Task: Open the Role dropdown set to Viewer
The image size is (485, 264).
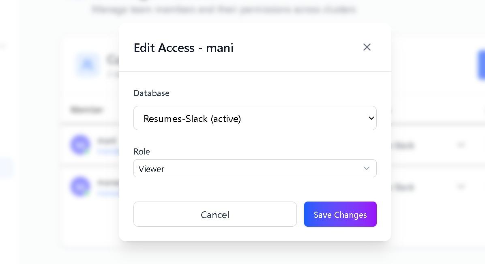Action: pos(255,169)
